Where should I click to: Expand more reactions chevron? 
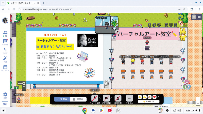click(x=159, y=97)
